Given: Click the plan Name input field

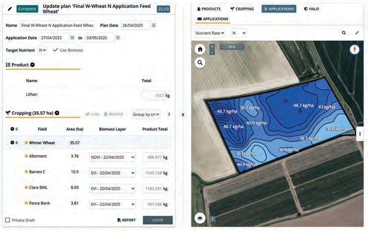Looking at the screenshot, I should pos(57,25).
